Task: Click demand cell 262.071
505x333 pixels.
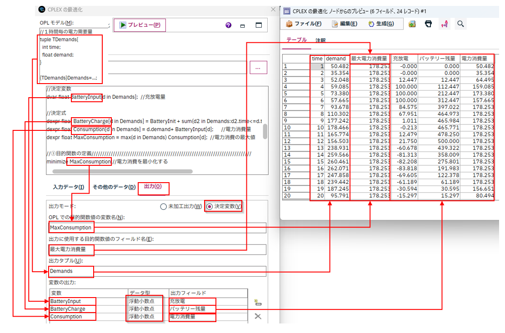Action: tap(337, 168)
